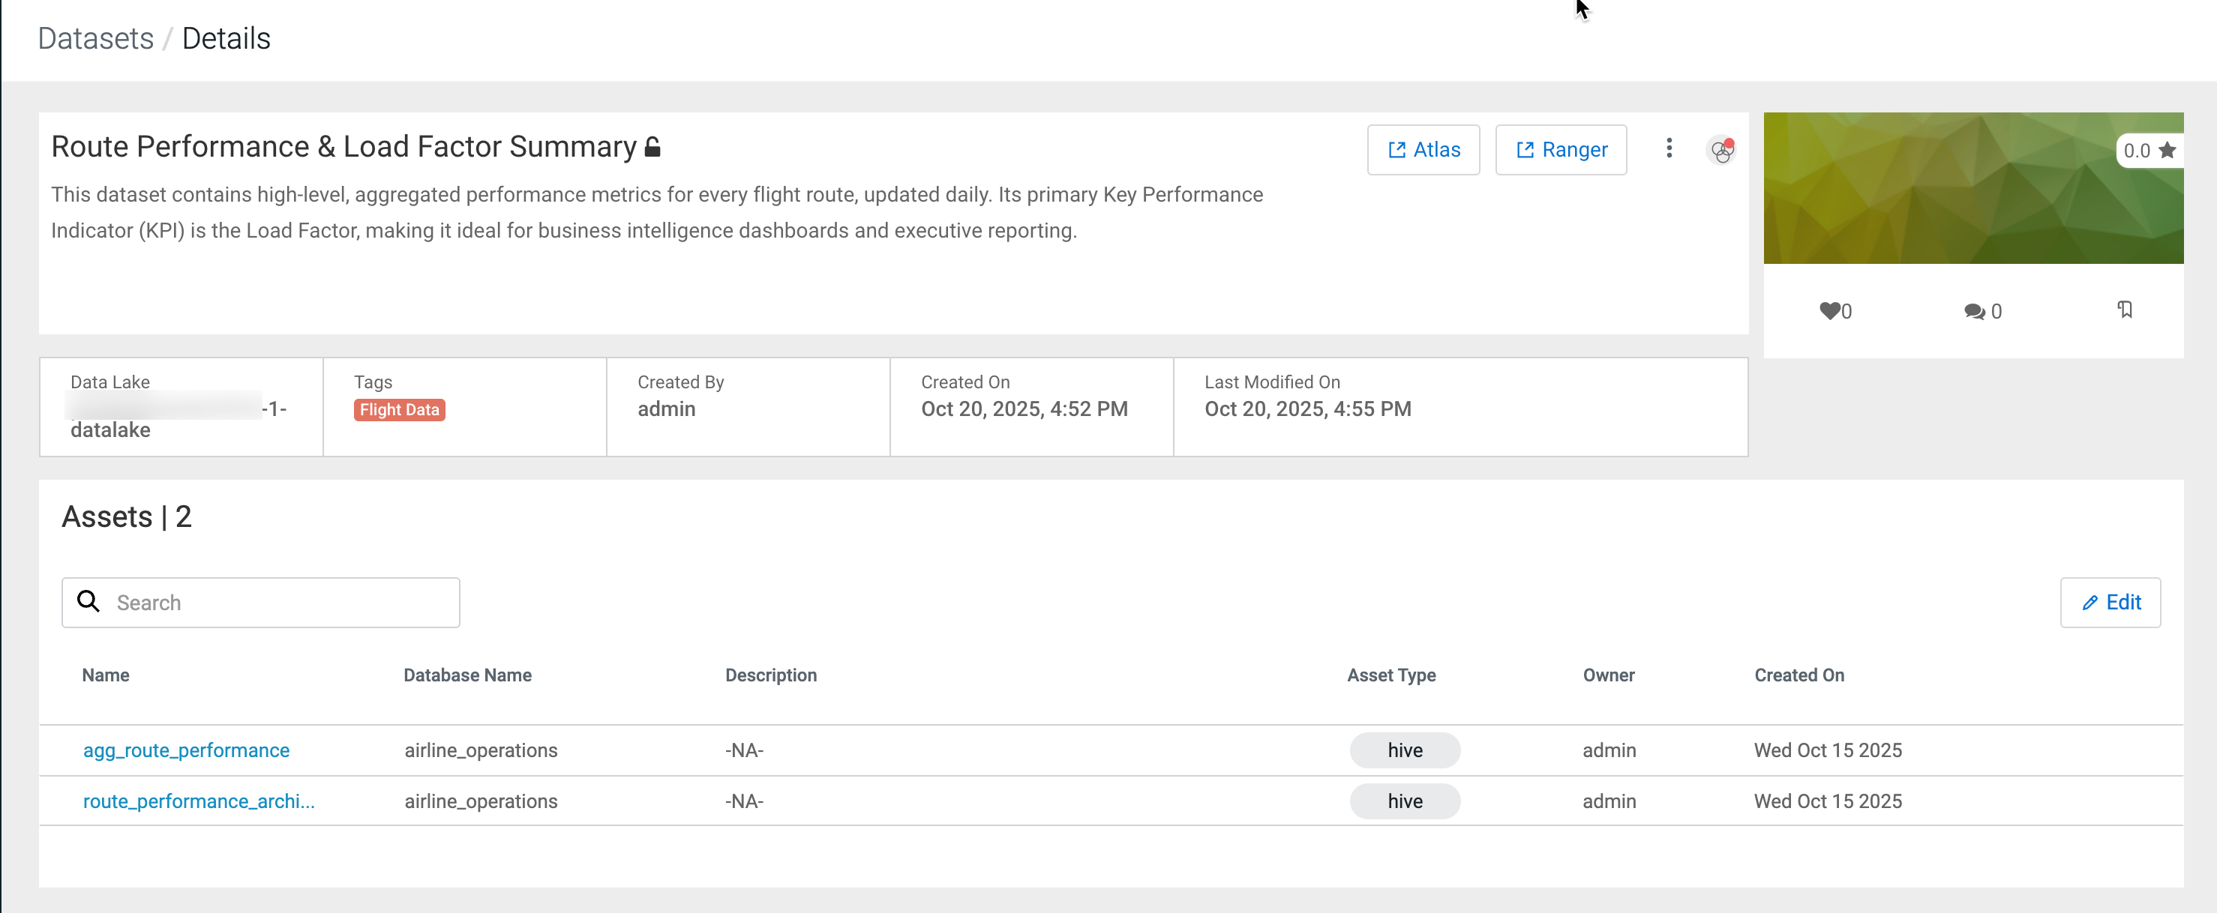Click the search magnifier icon
The height and width of the screenshot is (913, 2217).
tap(88, 600)
